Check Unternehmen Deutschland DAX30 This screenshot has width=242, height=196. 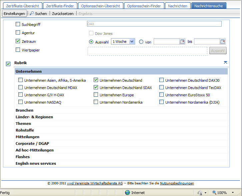162,80
